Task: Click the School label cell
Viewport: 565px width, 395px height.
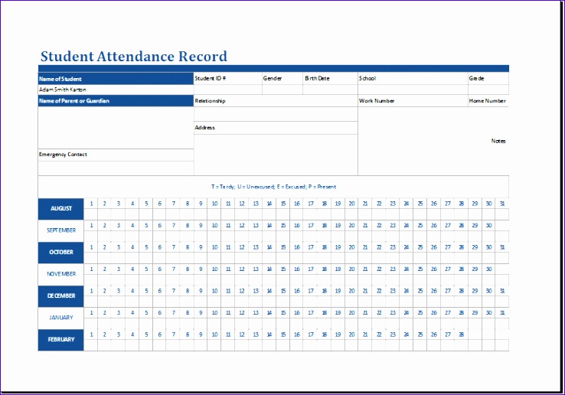Action: click(413, 78)
